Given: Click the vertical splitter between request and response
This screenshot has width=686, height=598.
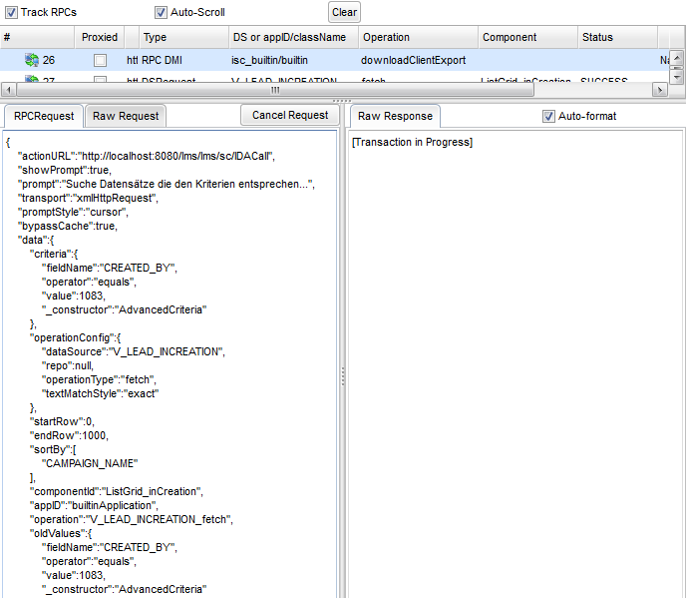Looking at the screenshot, I should click(344, 374).
